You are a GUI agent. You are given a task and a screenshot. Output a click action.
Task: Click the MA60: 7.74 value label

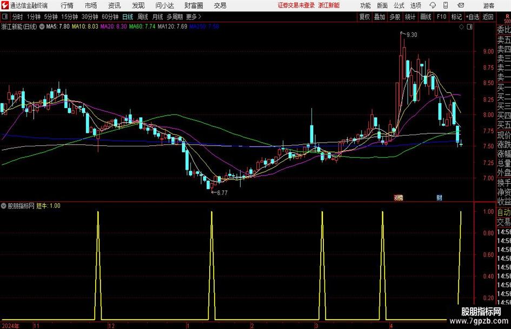point(142,26)
